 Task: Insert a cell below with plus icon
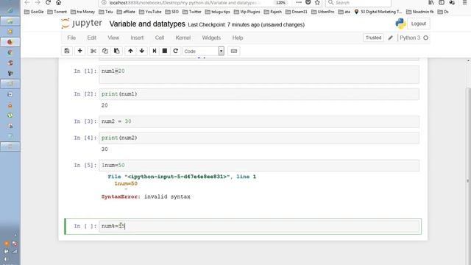point(80,51)
